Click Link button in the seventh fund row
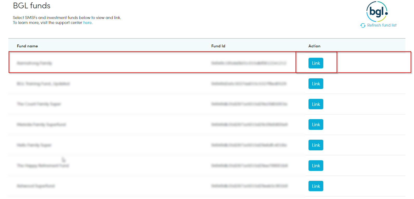This screenshot has height=199, width=414. [x=316, y=186]
